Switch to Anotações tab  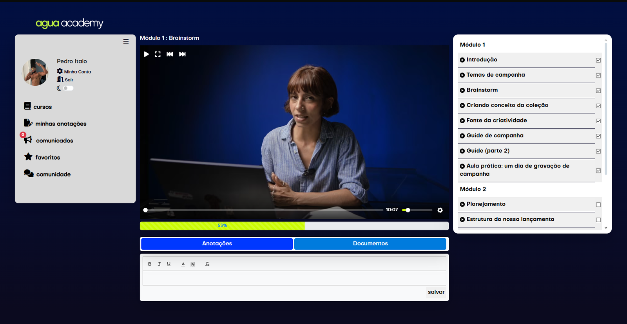pos(217,243)
